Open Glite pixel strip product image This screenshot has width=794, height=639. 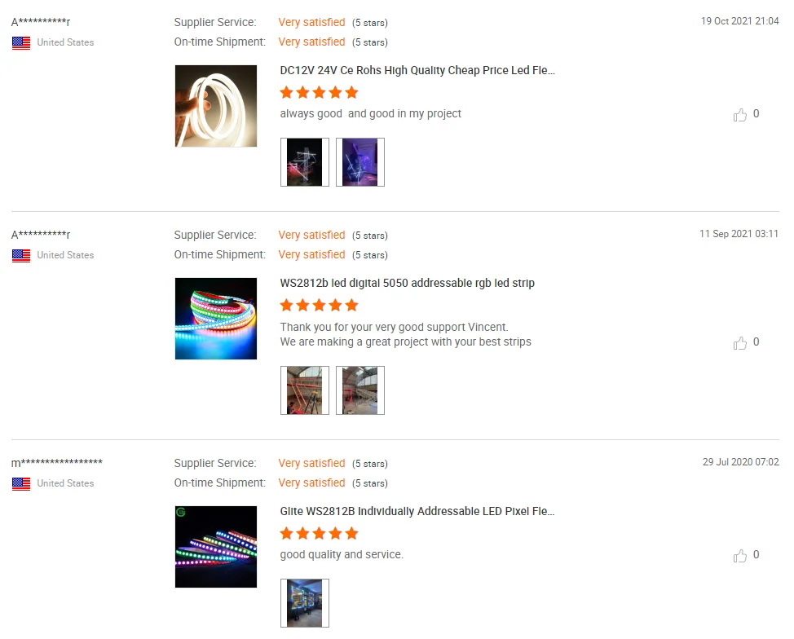[216, 547]
